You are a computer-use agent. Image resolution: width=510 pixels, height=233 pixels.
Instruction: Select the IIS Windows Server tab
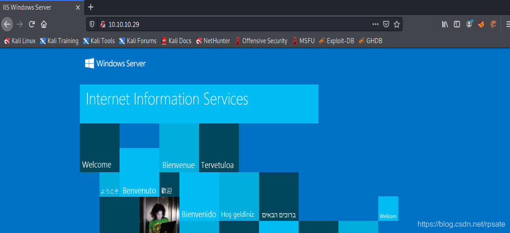click(x=42, y=7)
